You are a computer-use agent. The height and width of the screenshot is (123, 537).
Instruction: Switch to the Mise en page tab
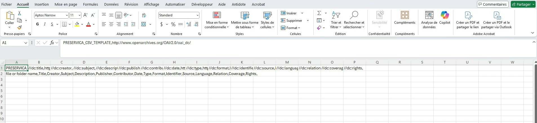66,4
